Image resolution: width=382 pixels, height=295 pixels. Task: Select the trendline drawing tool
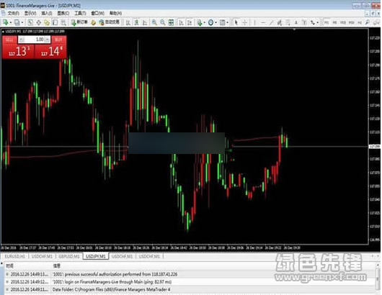[271, 22]
